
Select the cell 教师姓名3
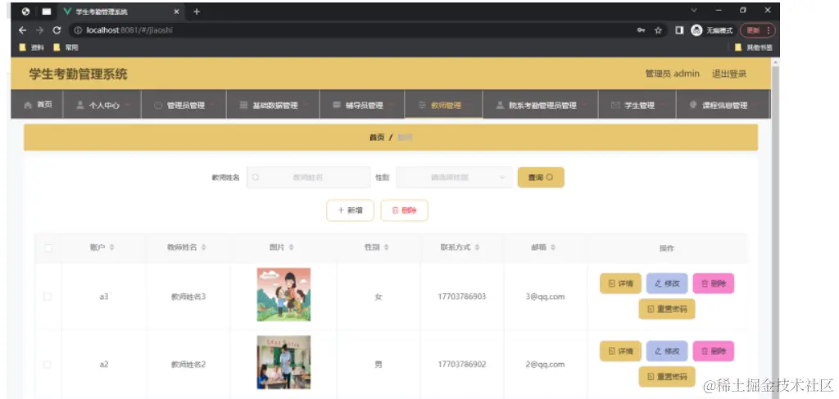[x=188, y=297]
